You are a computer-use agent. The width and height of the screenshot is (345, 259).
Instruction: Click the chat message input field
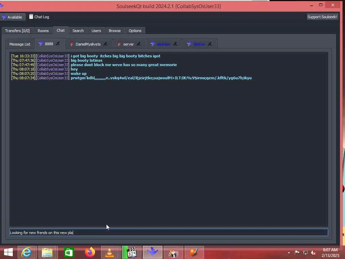[168, 233]
